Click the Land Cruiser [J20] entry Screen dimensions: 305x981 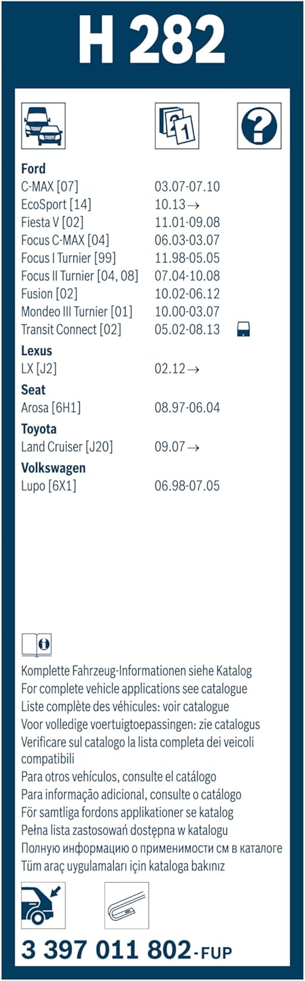(67, 447)
